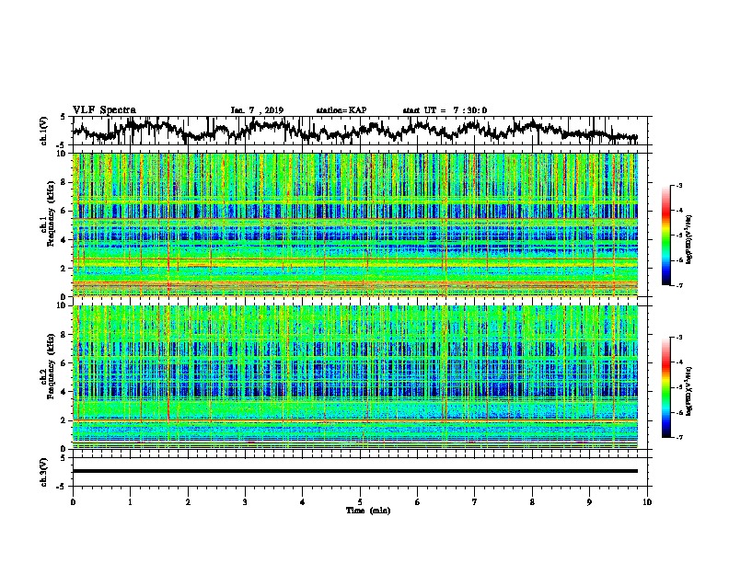This screenshot has width=729, height=563.
Task: Click the '-3' label on ch.1 color bar
Action: (x=679, y=186)
